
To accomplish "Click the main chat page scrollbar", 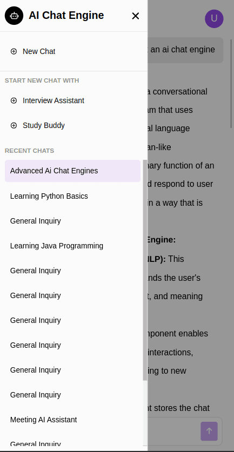I will [x=231, y=84].
